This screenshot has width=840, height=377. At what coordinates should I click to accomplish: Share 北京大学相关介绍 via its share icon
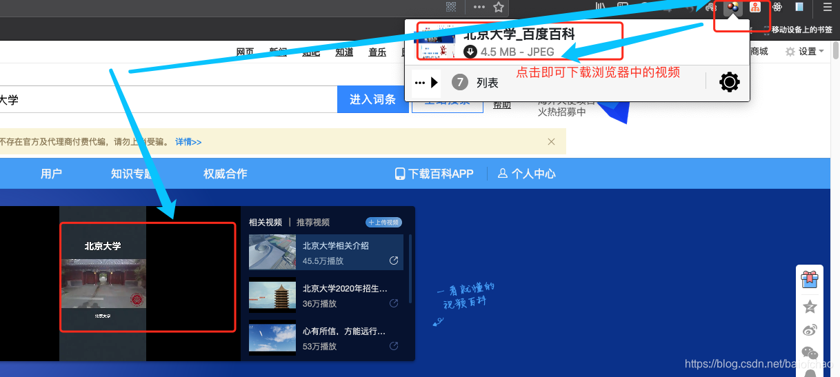click(394, 261)
